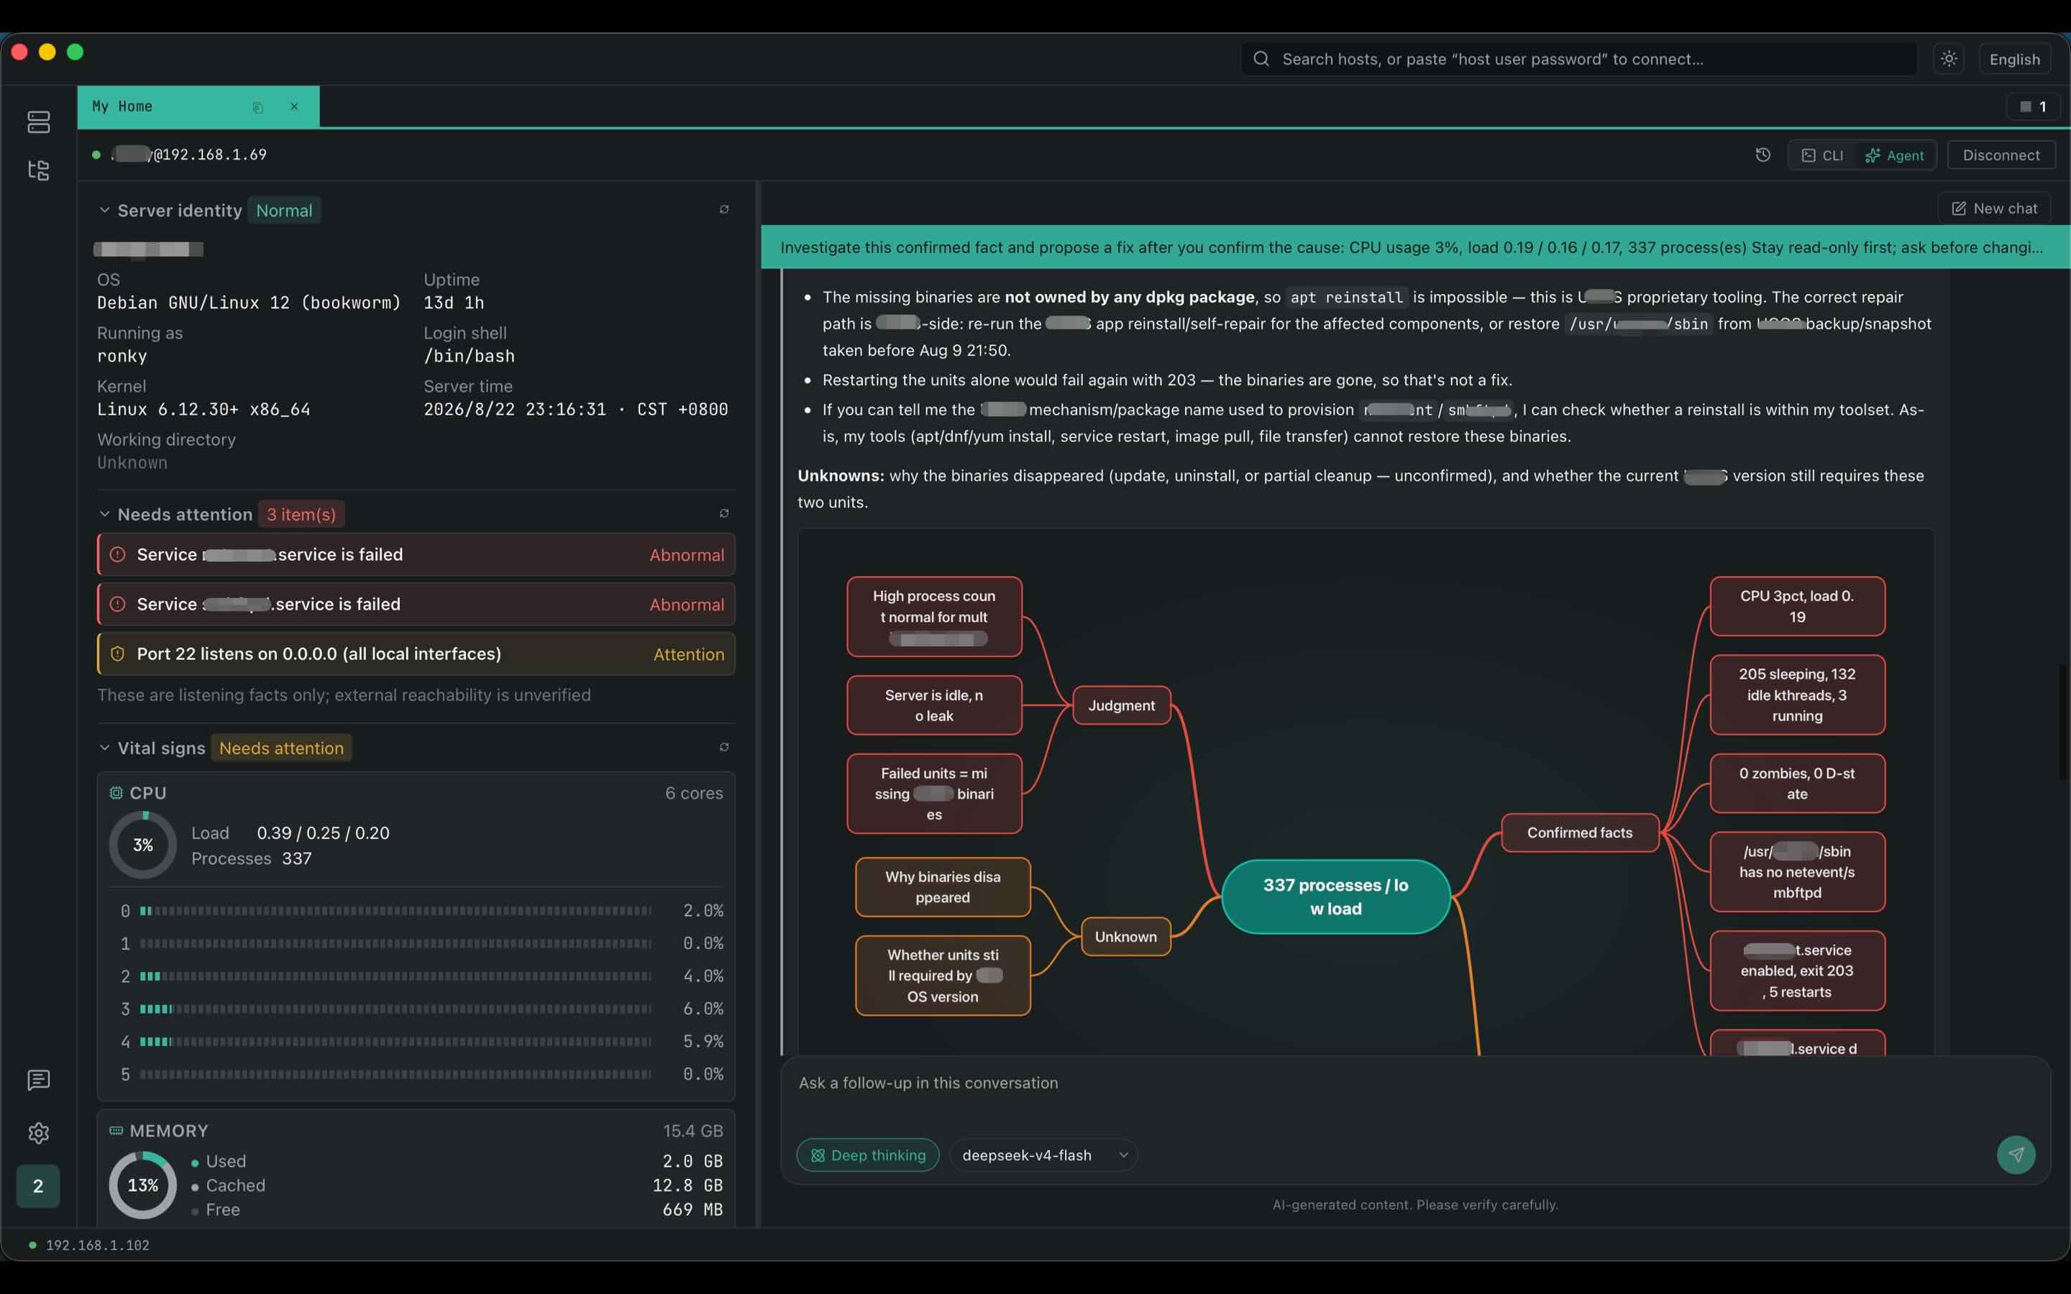Start a New chat
The image size is (2071, 1294).
point(1994,208)
